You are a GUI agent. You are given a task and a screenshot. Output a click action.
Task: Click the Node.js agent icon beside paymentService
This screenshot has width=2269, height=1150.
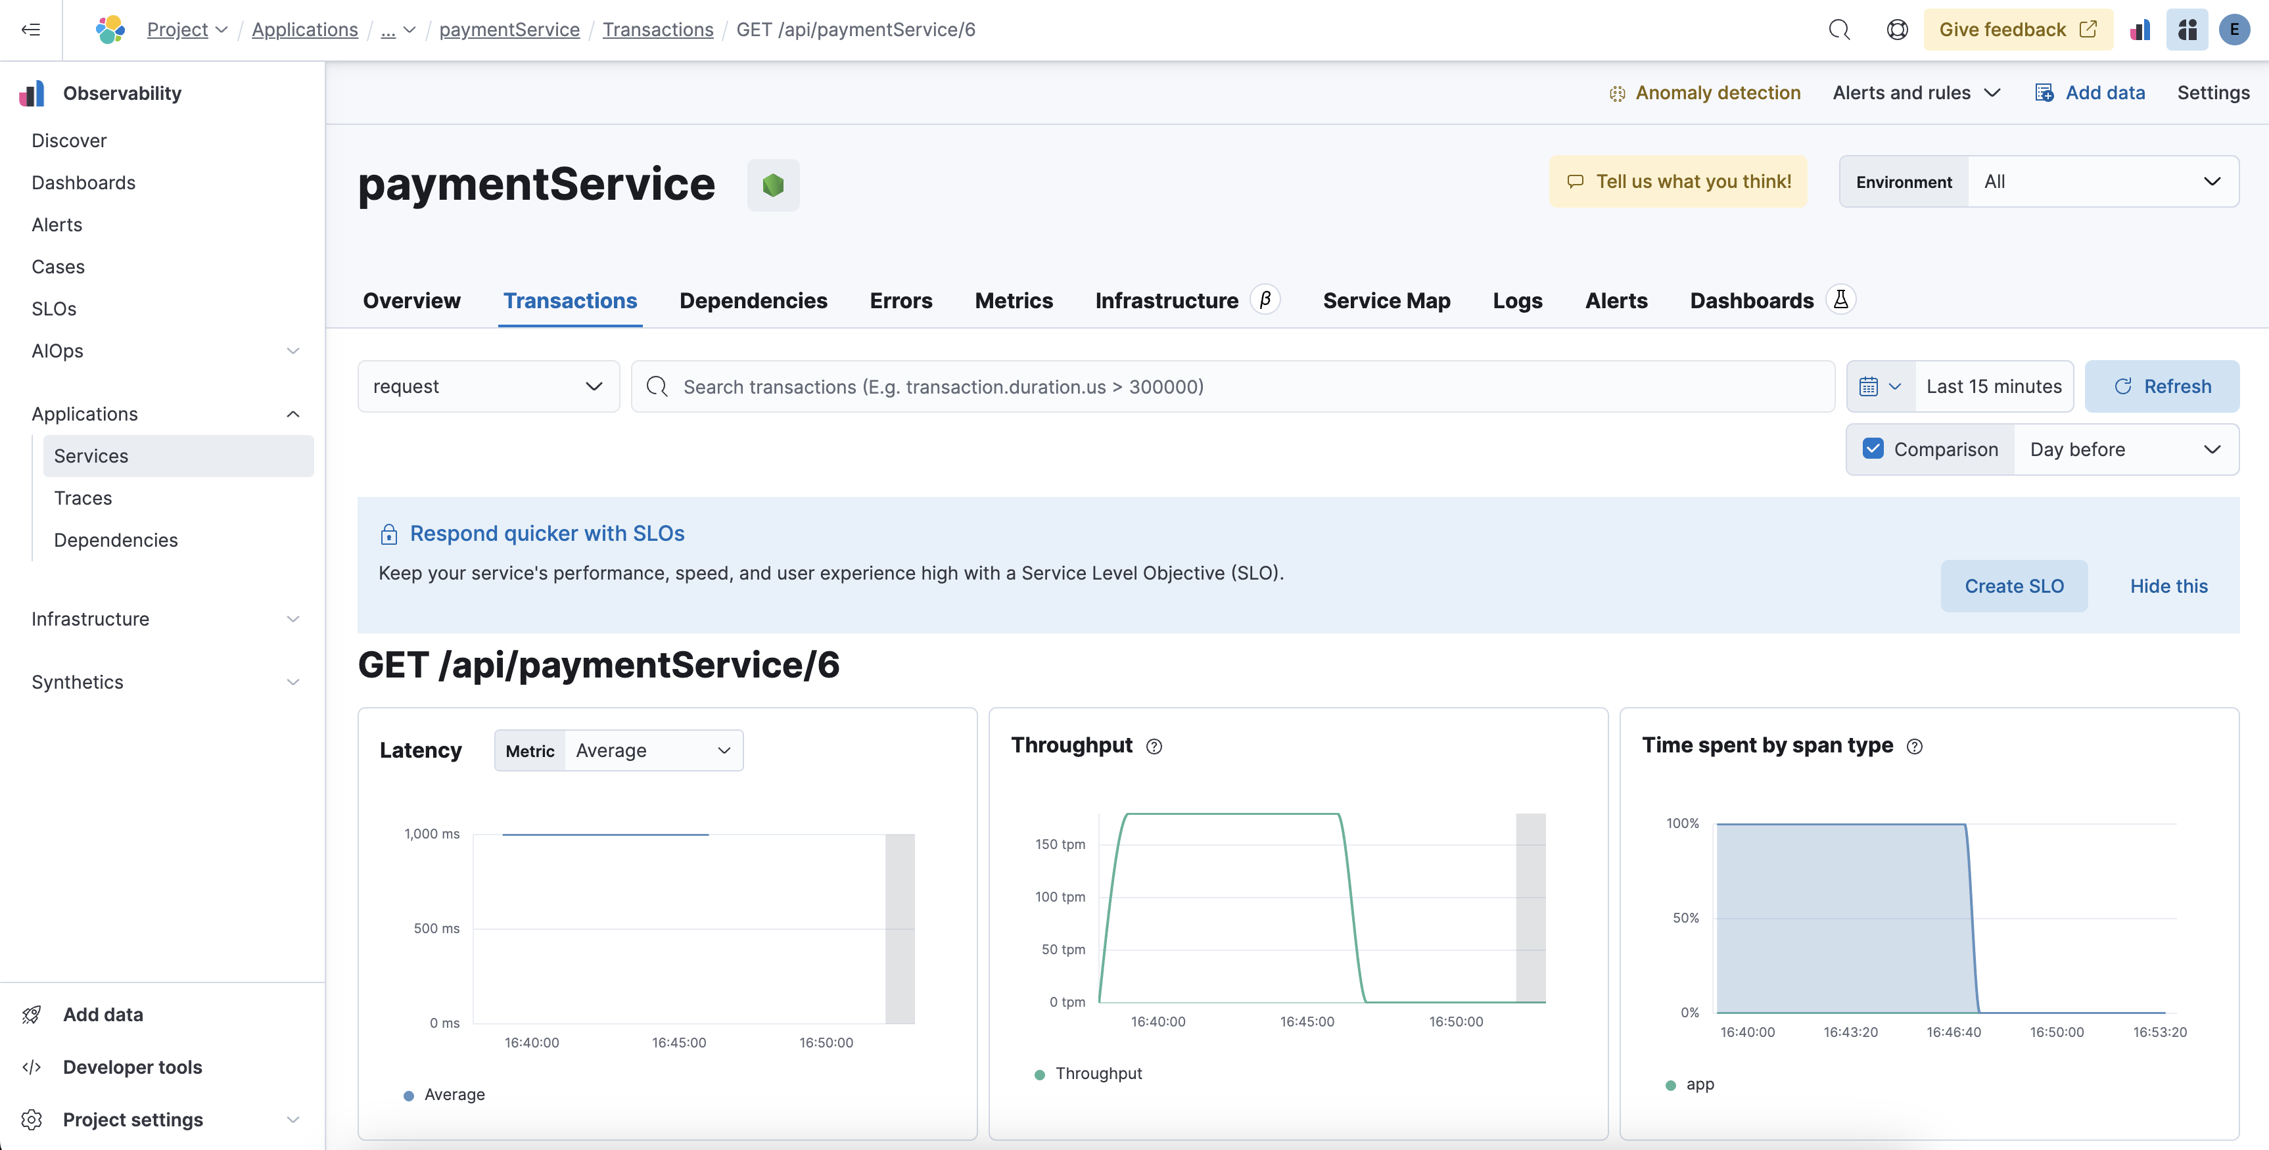coord(774,185)
